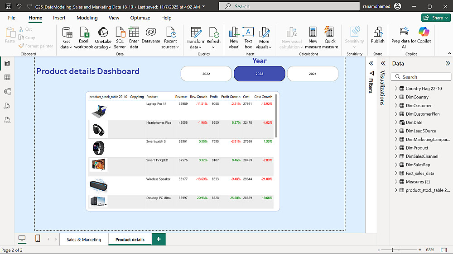Screen dimensions: 453x254
Task: Click the Share button
Action: (436, 18)
